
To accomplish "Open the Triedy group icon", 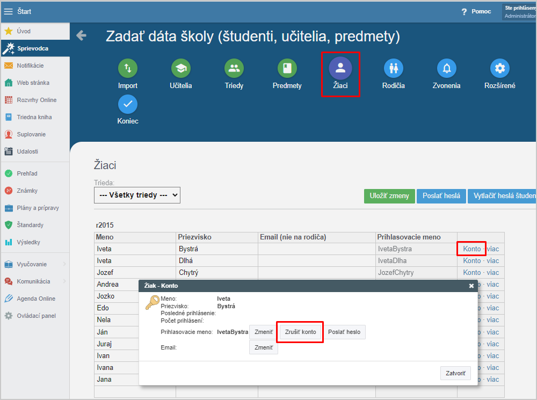I will tap(234, 68).
